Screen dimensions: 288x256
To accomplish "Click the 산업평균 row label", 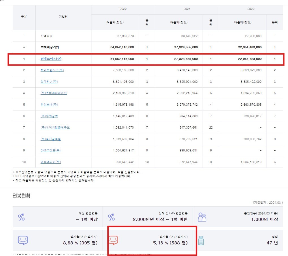I will 46,36.
